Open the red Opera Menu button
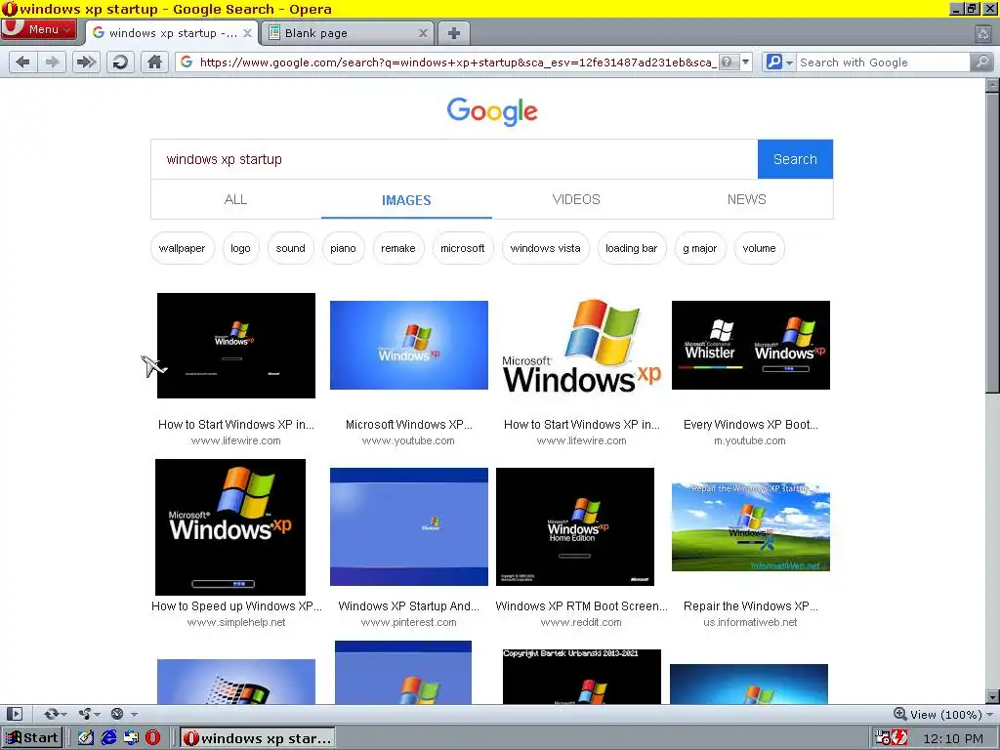1000x750 pixels. tap(38, 29)
